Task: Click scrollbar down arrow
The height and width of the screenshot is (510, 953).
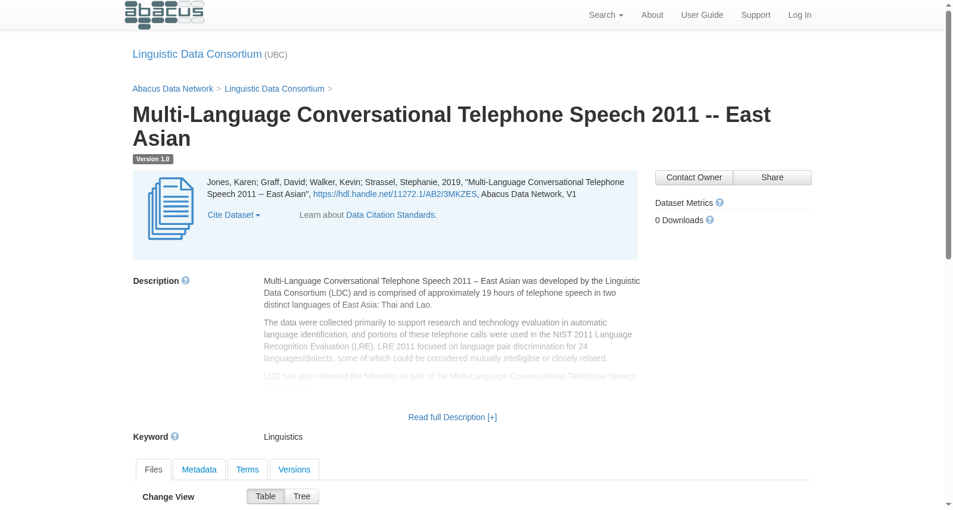Action: click(x=948, y=505)
